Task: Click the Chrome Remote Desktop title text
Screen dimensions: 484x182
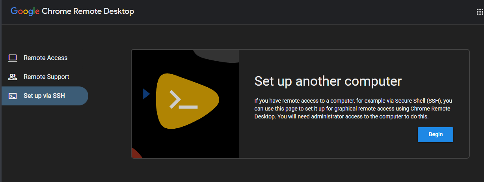Action: (x=88, y=11)
